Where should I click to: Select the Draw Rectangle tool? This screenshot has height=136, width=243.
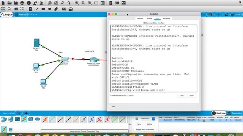pos(43,9)
